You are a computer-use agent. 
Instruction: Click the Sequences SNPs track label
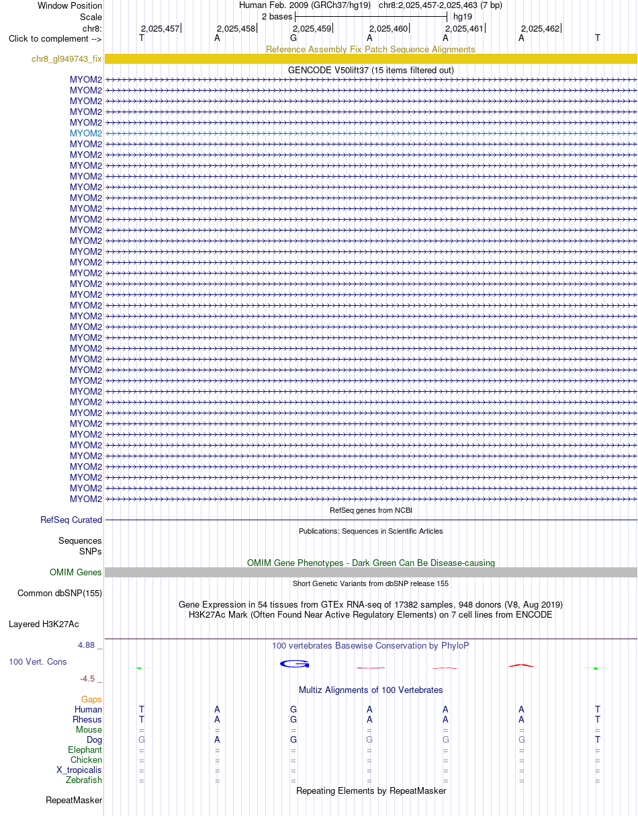tap(80, 546)
